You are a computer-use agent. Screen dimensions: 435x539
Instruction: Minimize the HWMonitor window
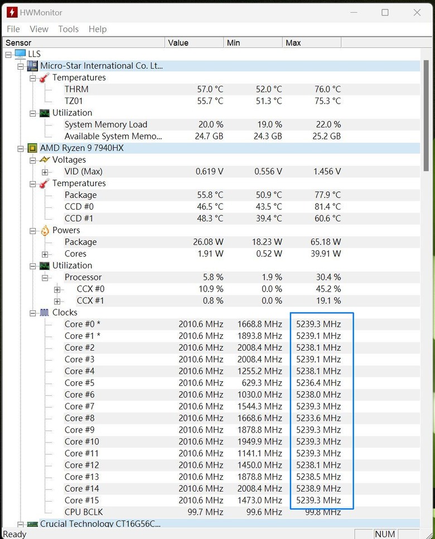(x=354, y=13)
